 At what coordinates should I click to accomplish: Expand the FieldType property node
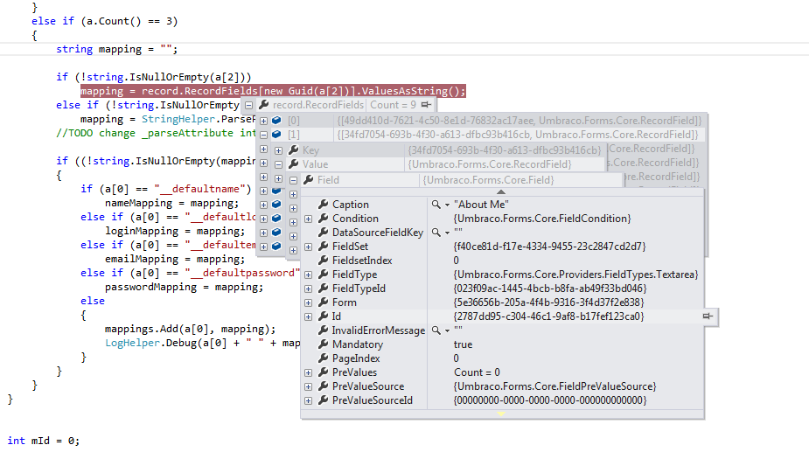click(309, 275)
